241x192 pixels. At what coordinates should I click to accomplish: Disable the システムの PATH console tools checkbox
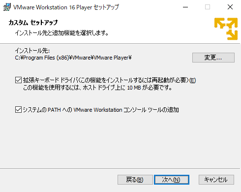(18, 110)
